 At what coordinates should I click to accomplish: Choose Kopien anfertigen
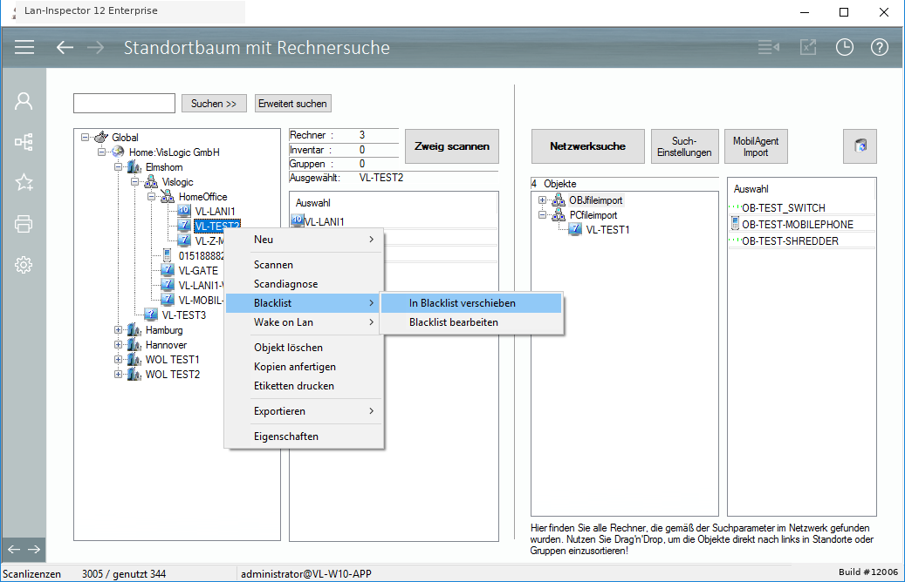(x=304, y=367)
